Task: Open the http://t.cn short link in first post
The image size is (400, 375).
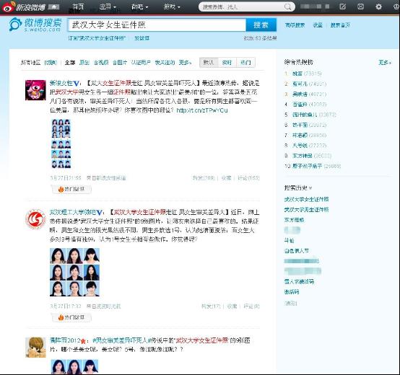Action: [202, 110]
